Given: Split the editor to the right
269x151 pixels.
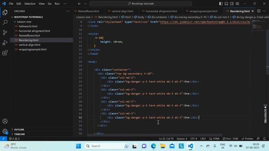Looking at the screenshot, I should point(259,11).
